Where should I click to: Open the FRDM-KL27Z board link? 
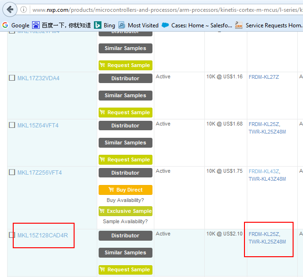click(264, 77)
